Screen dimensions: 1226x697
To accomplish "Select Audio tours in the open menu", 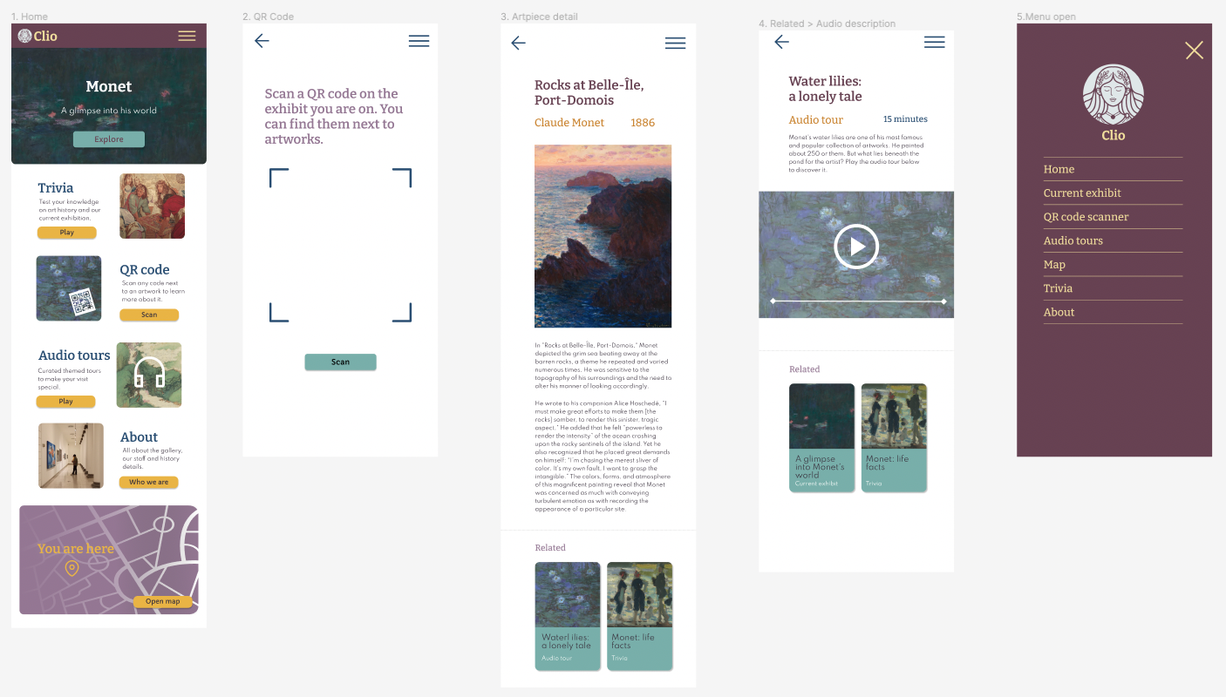I will coord(1113,240).
